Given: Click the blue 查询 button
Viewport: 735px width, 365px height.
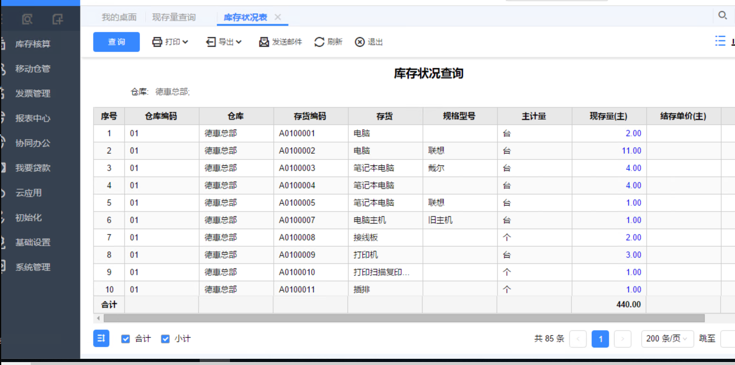Looking at the screenshot, I should coord(116,42).
